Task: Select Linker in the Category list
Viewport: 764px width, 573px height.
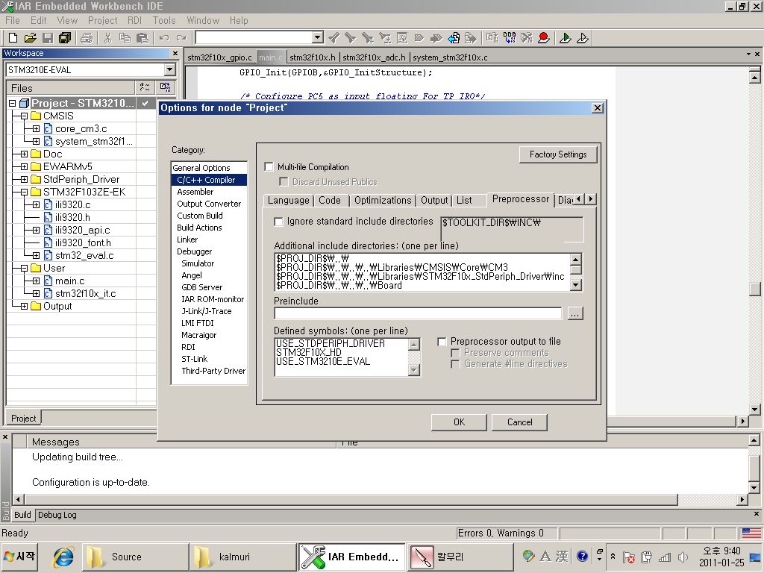Action: [187, 239]
